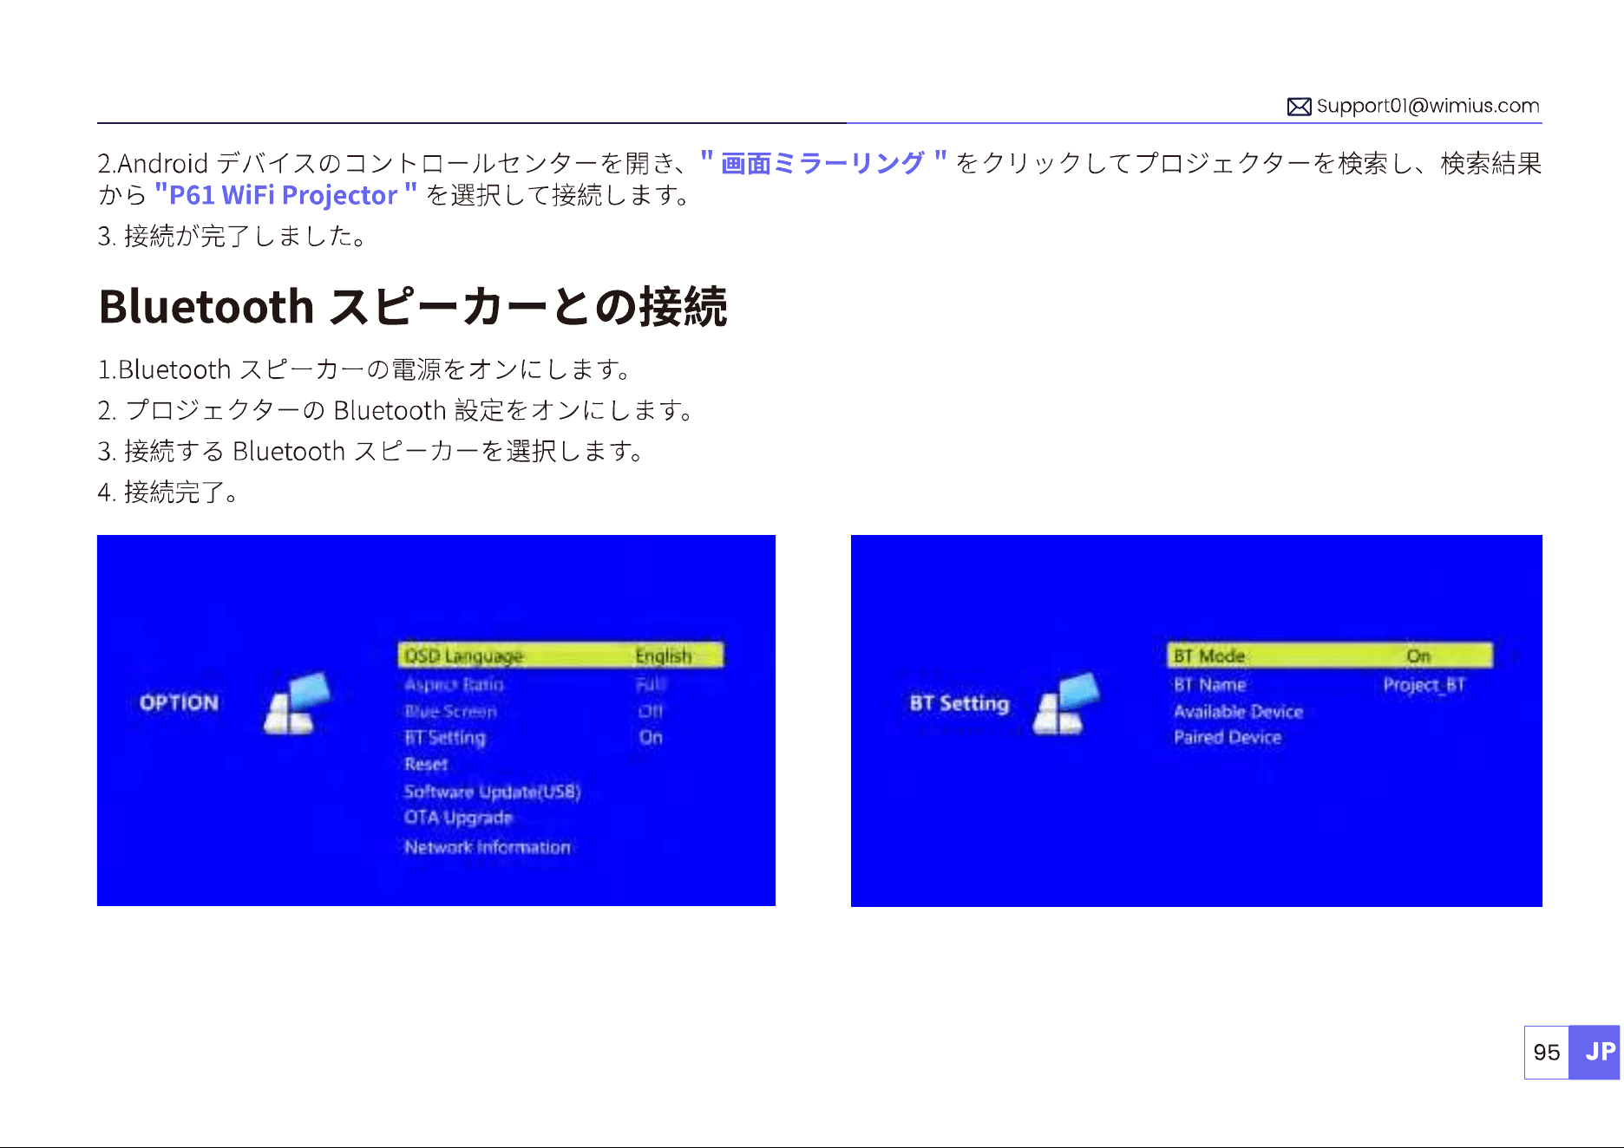Select Aspect Ratio in OPTION menu
This screenshot has width=1624, height=1148.
click(454, 684)
